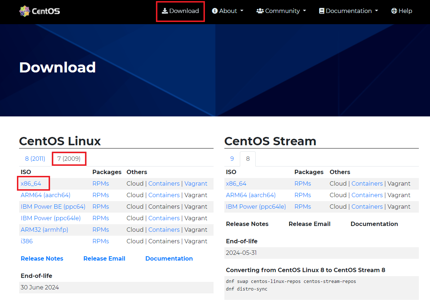Open Containers in CentOS Linux ARM64 row
This screenshot has width=430, height=306.
[164, 195]
